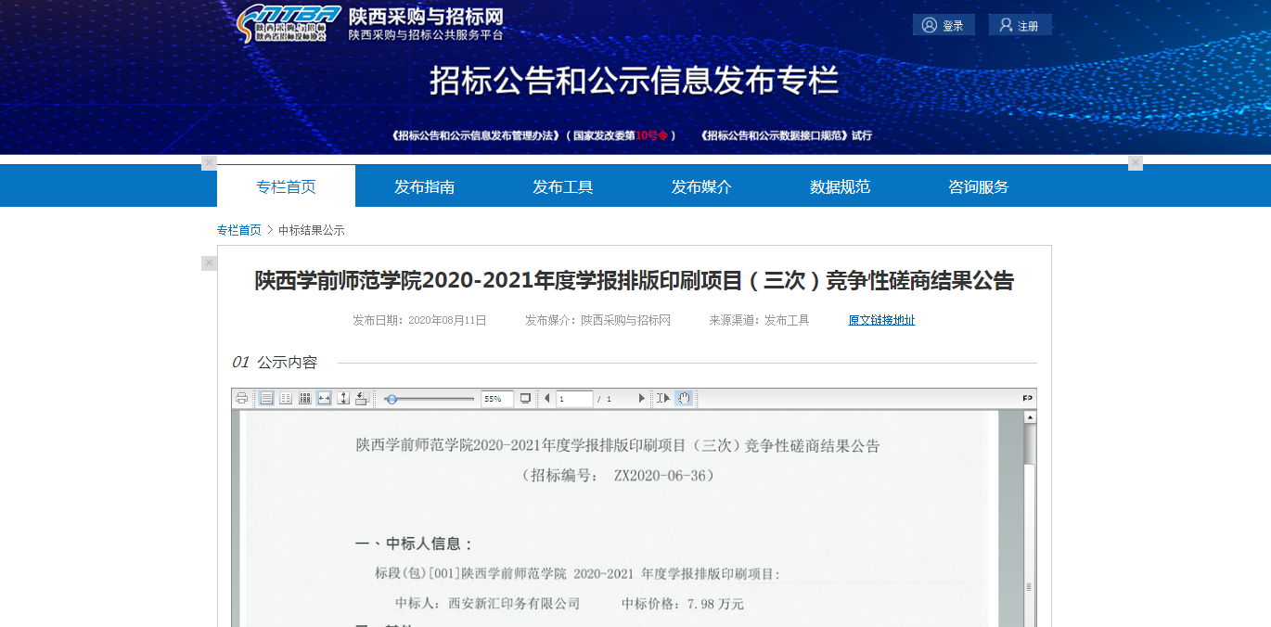Screen dimensions: 1271x627
Task: Click the print icon in PDF toolbar
Action: point(242,399)
